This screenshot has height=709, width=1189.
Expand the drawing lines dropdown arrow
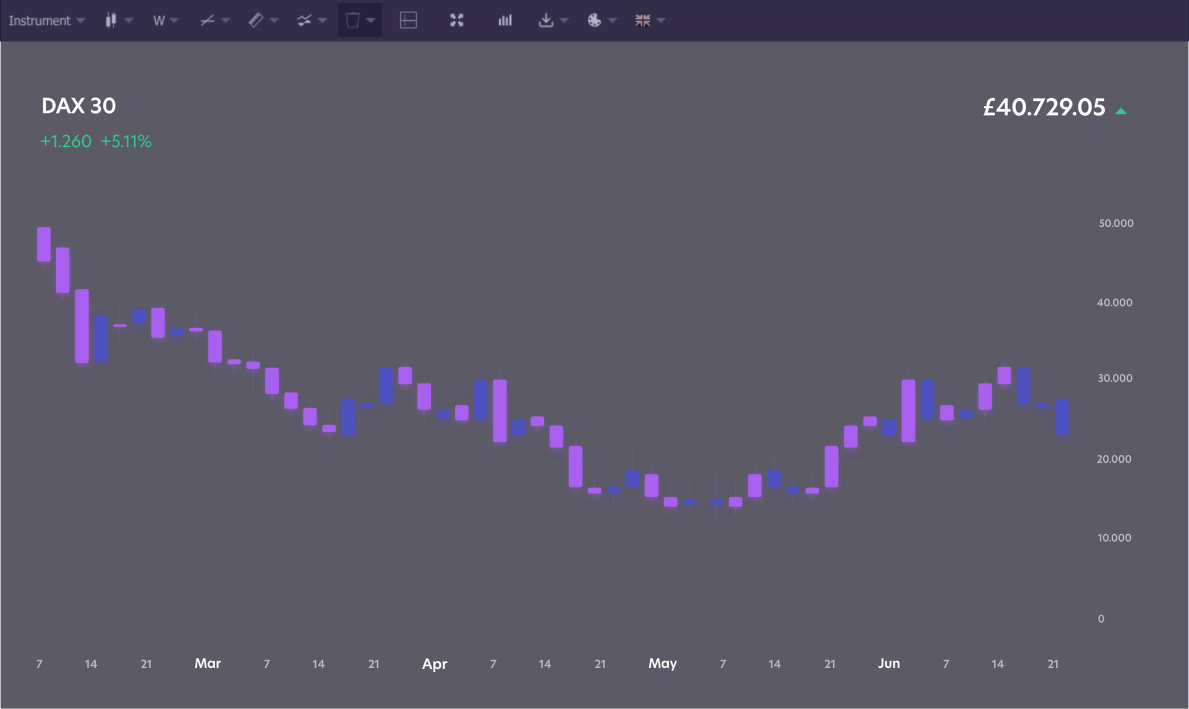225,20
